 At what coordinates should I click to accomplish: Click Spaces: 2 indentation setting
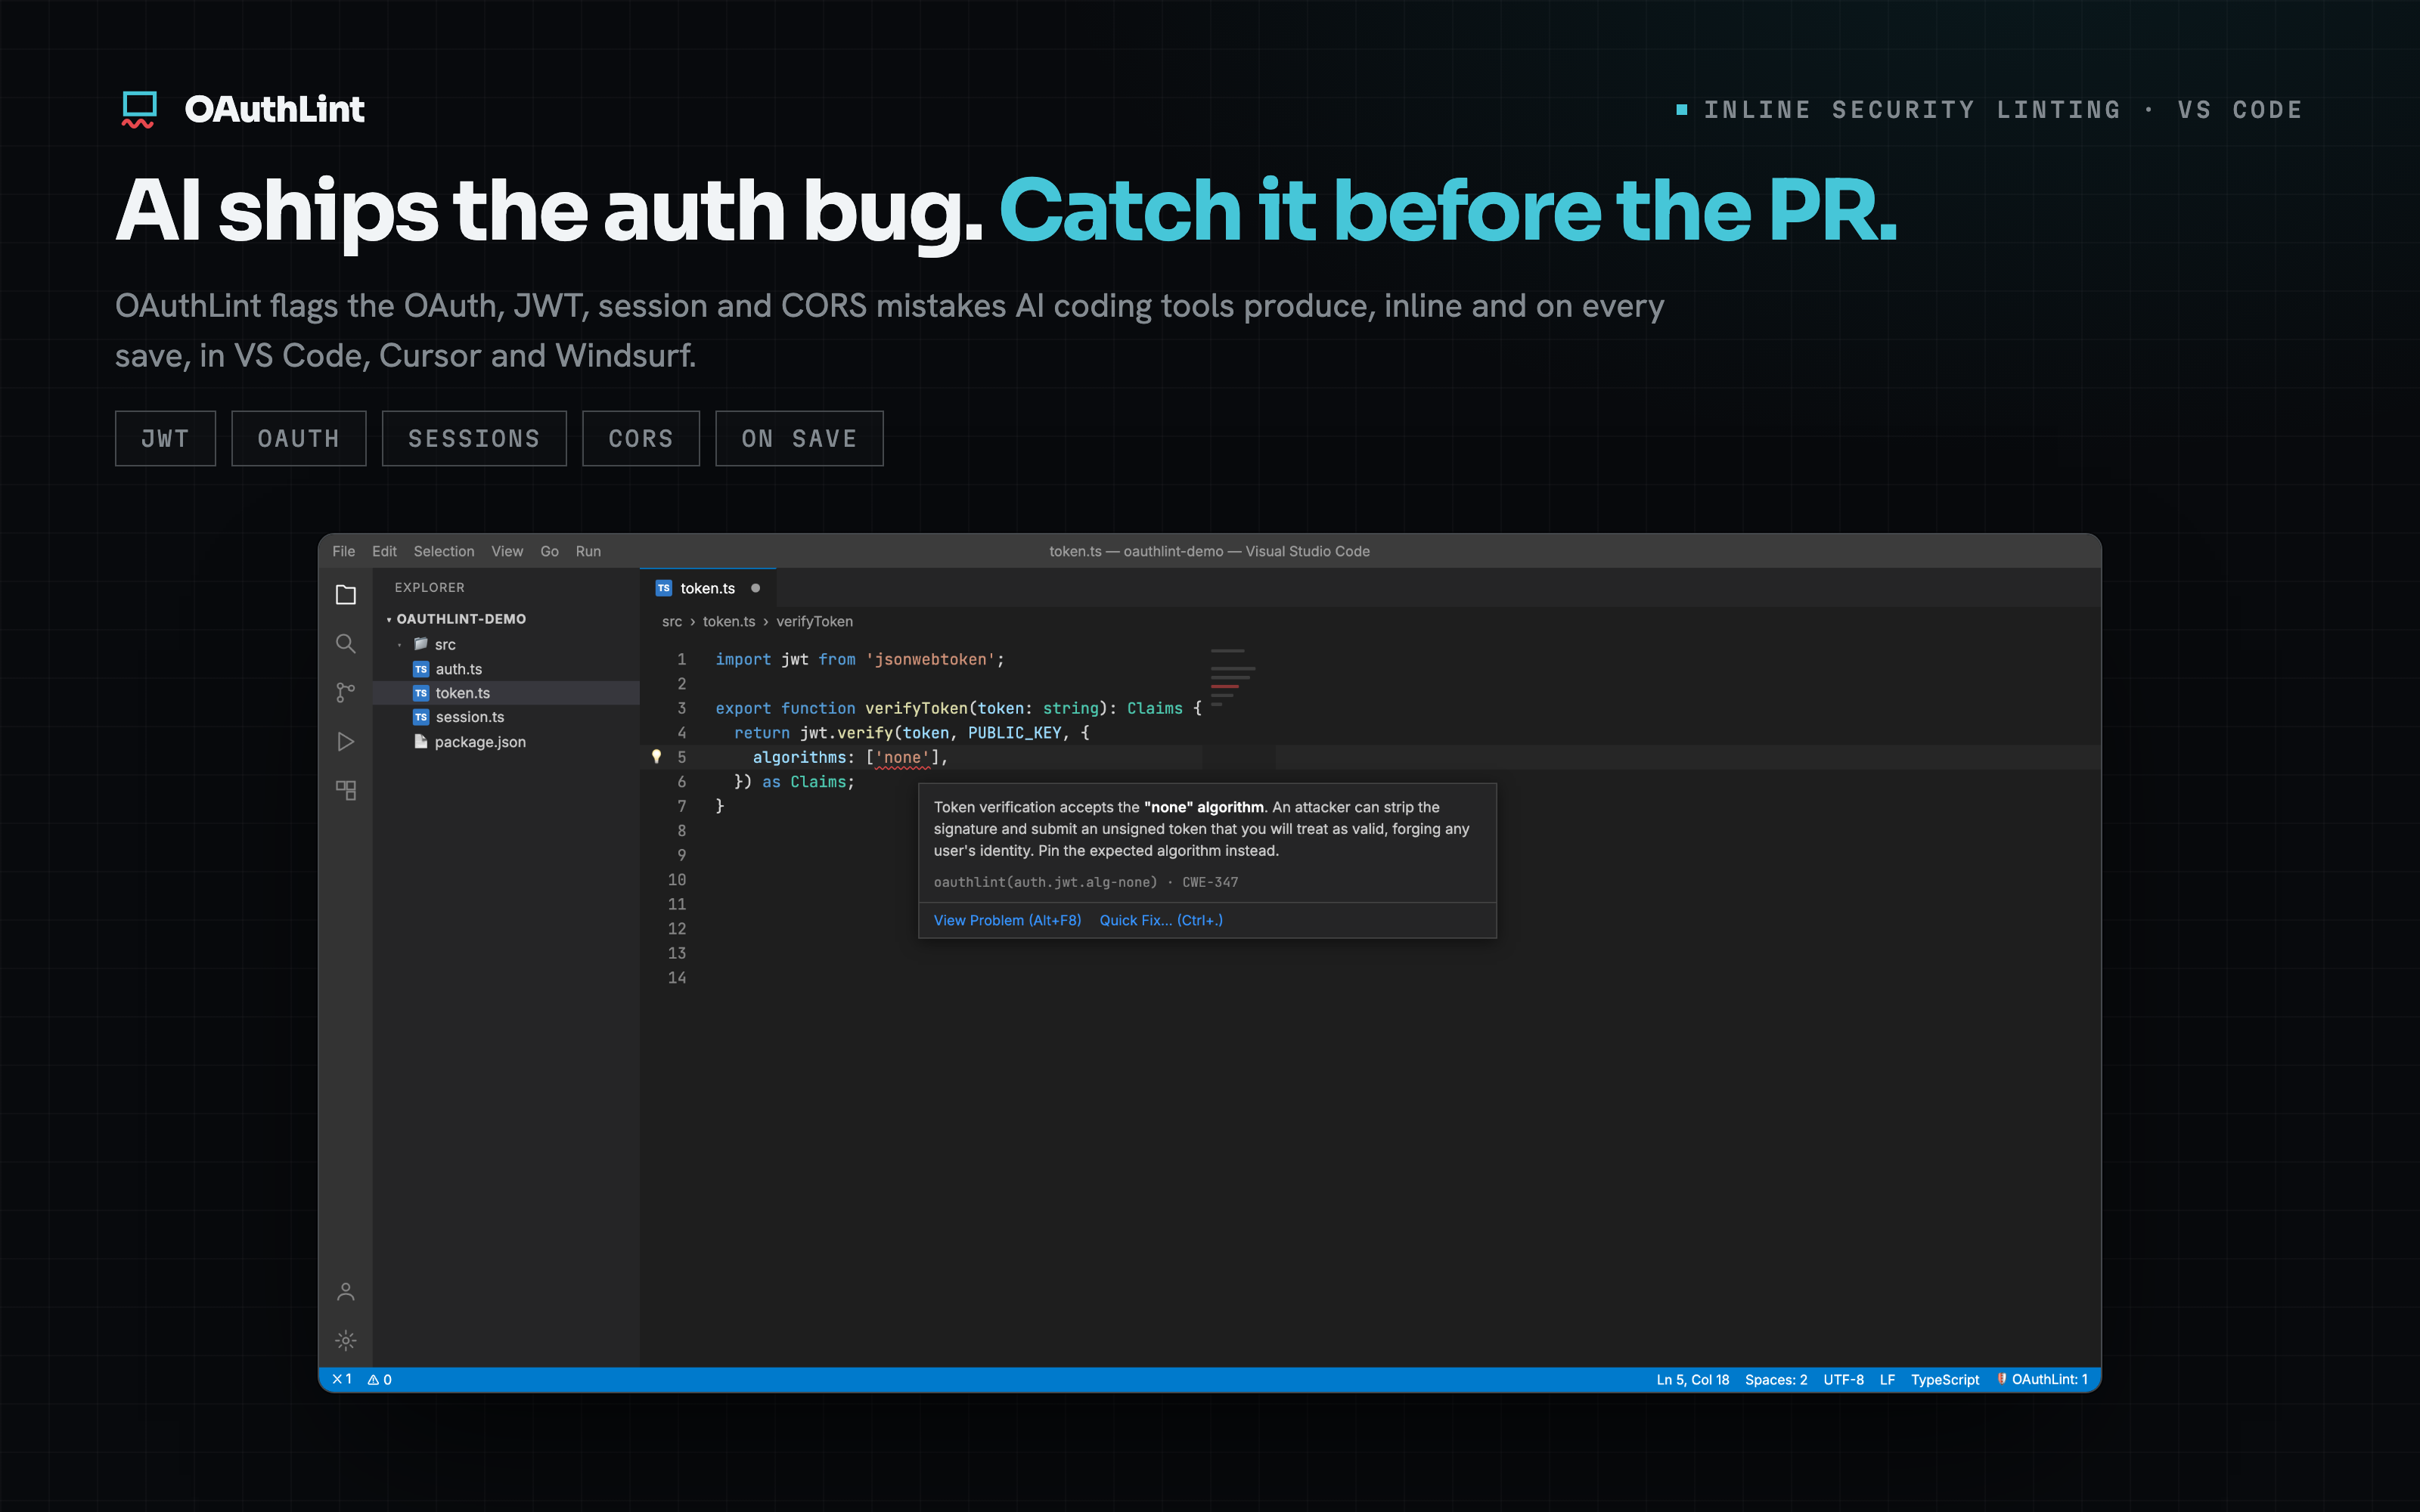tap(1776, 1379)
